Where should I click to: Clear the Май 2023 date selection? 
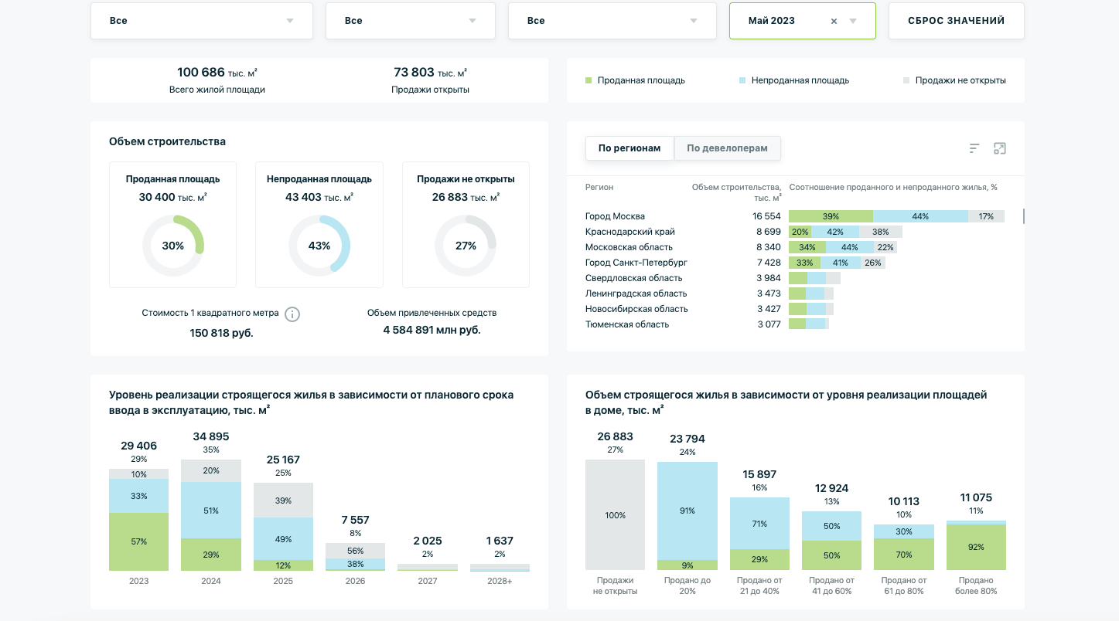[834, 22]
